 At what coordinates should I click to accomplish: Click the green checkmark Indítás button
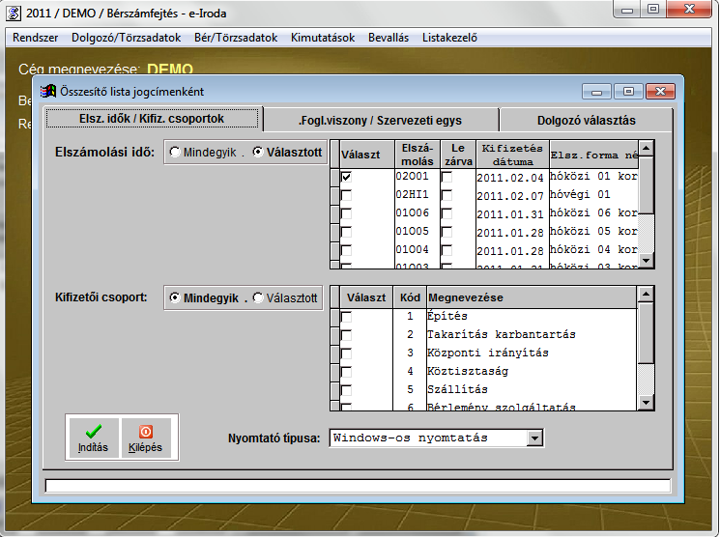(x=93, y=438)
